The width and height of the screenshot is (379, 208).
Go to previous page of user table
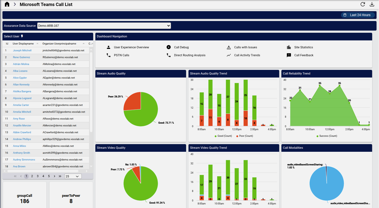click(21, 176)
